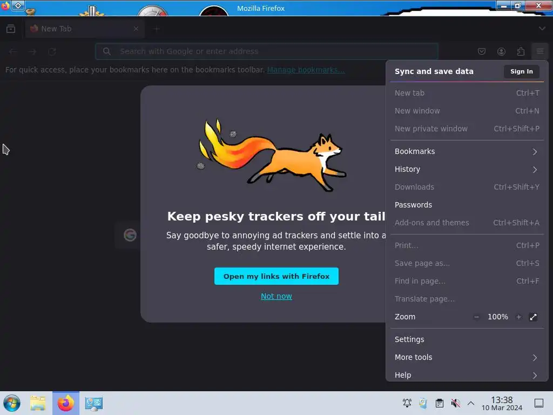Select the New Tab tab
This screenshot has height=415, width=553.
point(85,29)
